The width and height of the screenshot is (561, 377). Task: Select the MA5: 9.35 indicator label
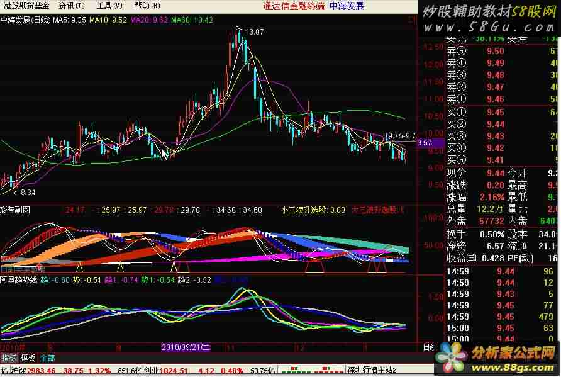click(70, 20)
